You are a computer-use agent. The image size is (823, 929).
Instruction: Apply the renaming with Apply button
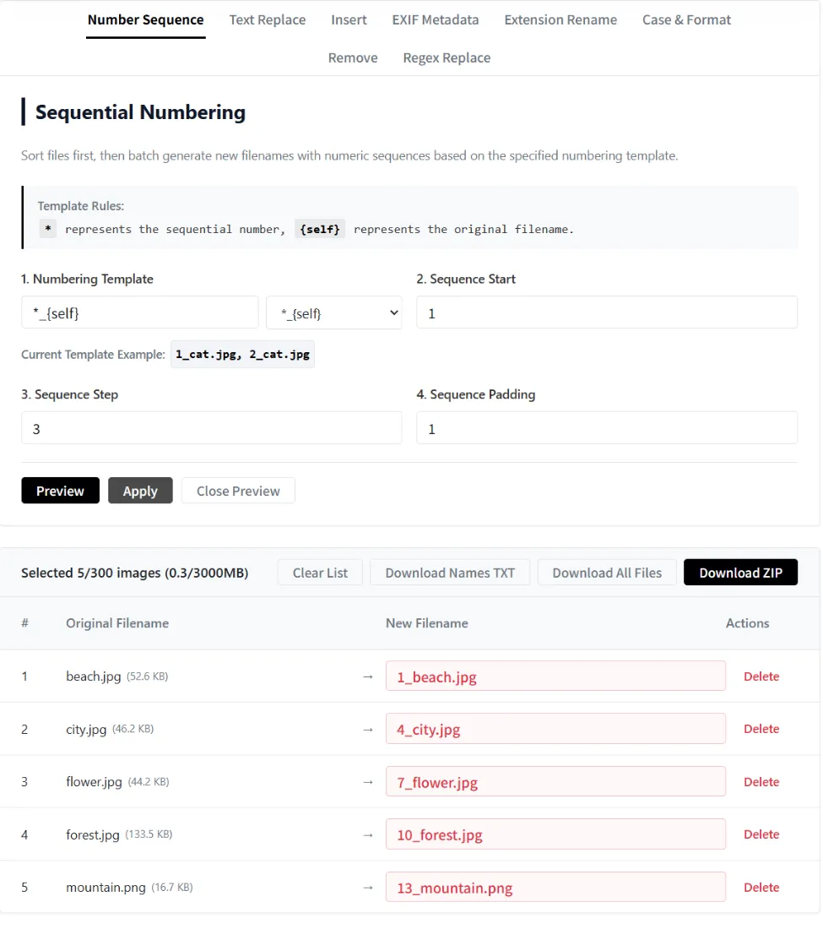click(140, 491)
